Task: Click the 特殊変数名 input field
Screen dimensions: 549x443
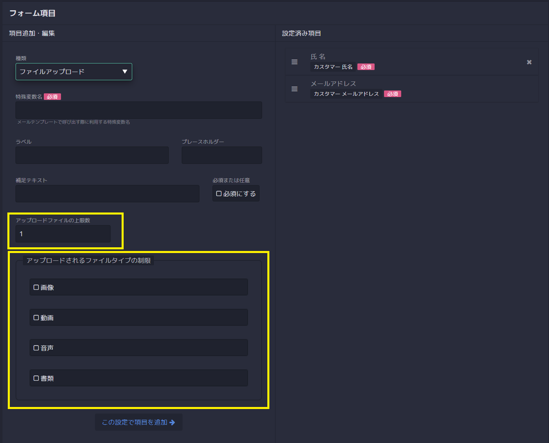Action: point(138,111)
